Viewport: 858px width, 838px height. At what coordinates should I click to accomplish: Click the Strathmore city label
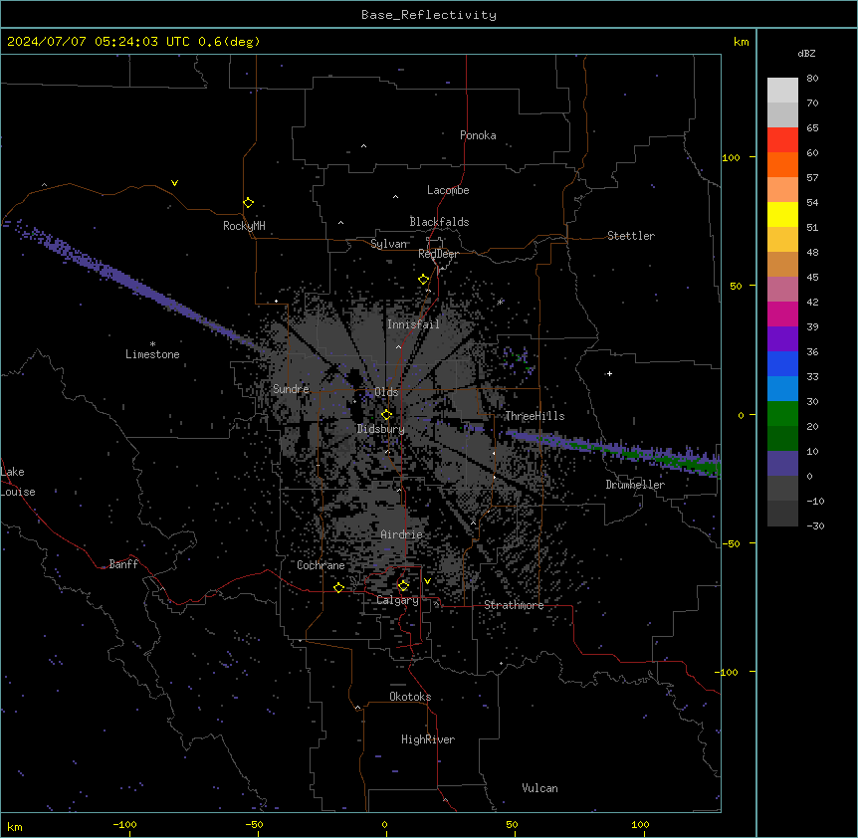pyautogui.click(x=514, y=605)
